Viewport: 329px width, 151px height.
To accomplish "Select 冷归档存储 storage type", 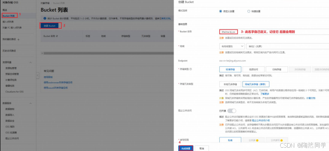I will point(300,69).
